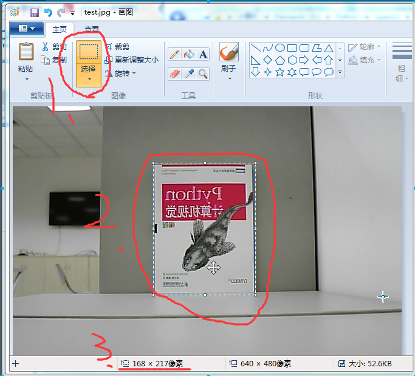Choose the Hexagon shape
Viewport: 415px width, 376px height.
[x=292, y=60]
